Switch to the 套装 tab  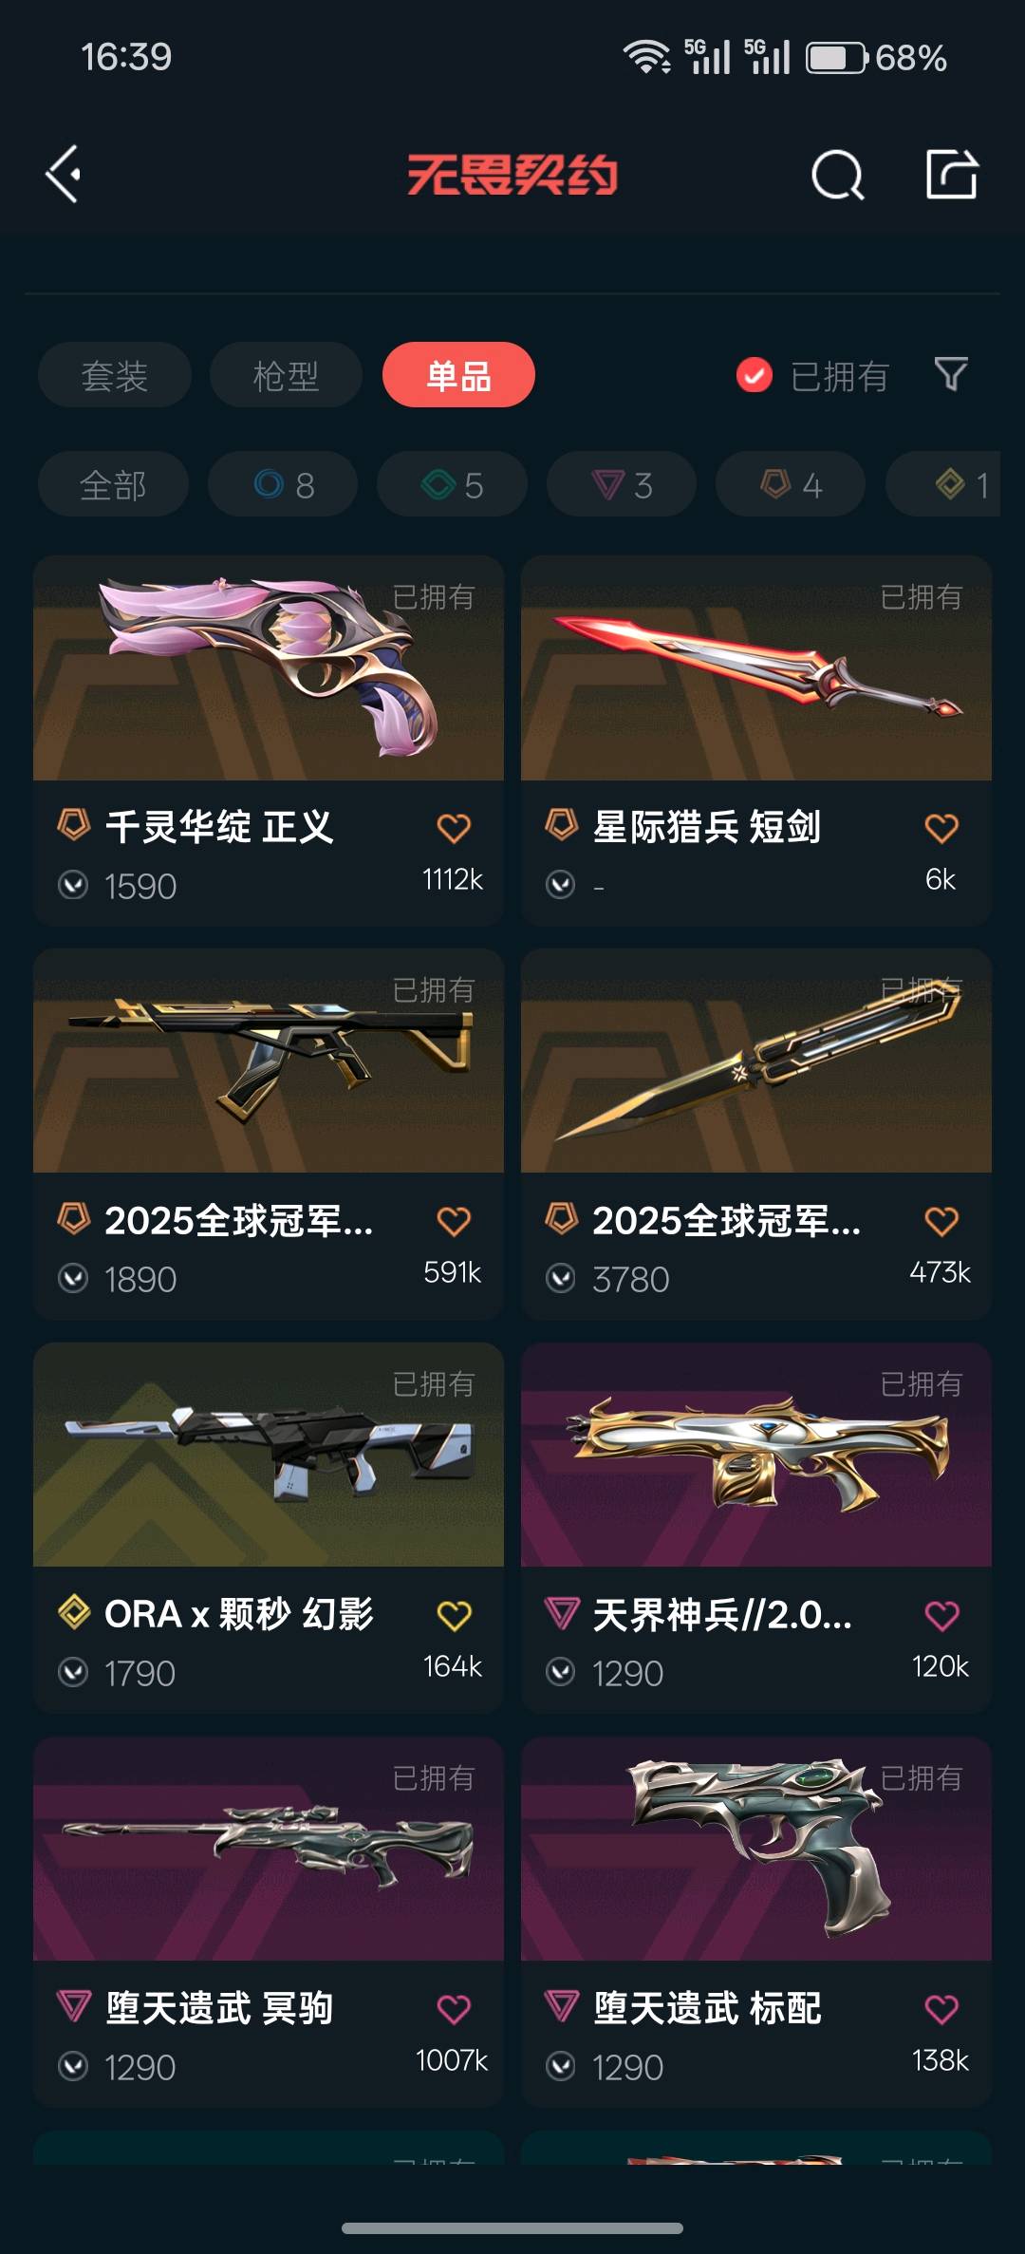click(115, 375)
